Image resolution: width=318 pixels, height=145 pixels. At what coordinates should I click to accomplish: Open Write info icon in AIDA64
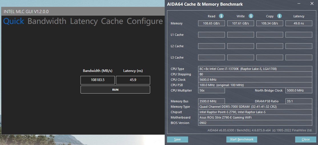click(x=251, y=16)
